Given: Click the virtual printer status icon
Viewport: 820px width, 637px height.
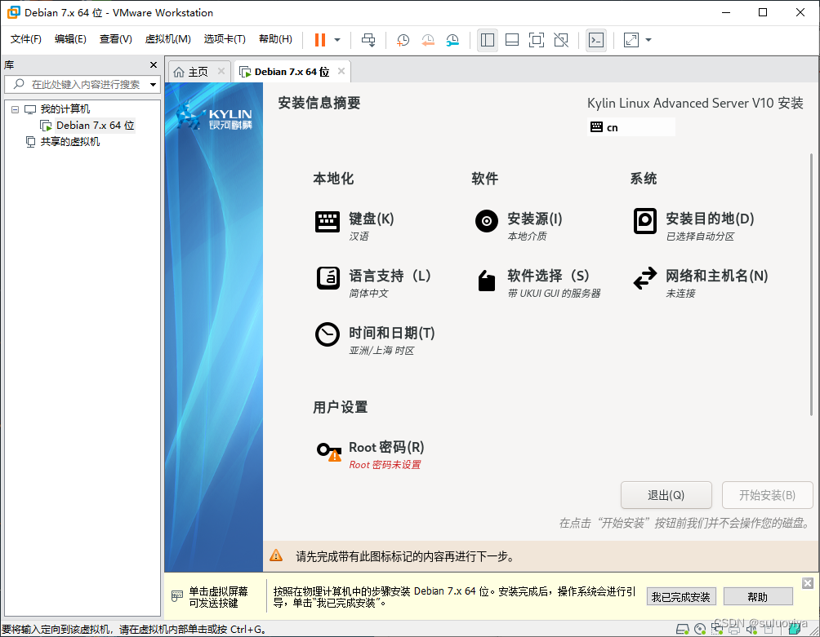Looking at the screenshot, I should tap(733, 628).
